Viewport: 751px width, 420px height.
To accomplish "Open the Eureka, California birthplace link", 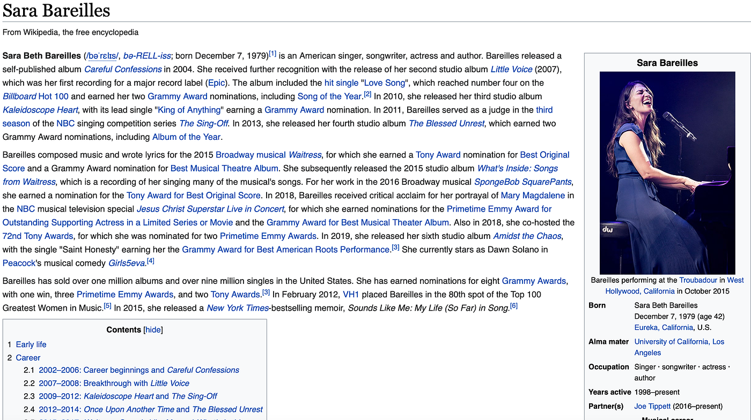I will [x=664, y=327].
